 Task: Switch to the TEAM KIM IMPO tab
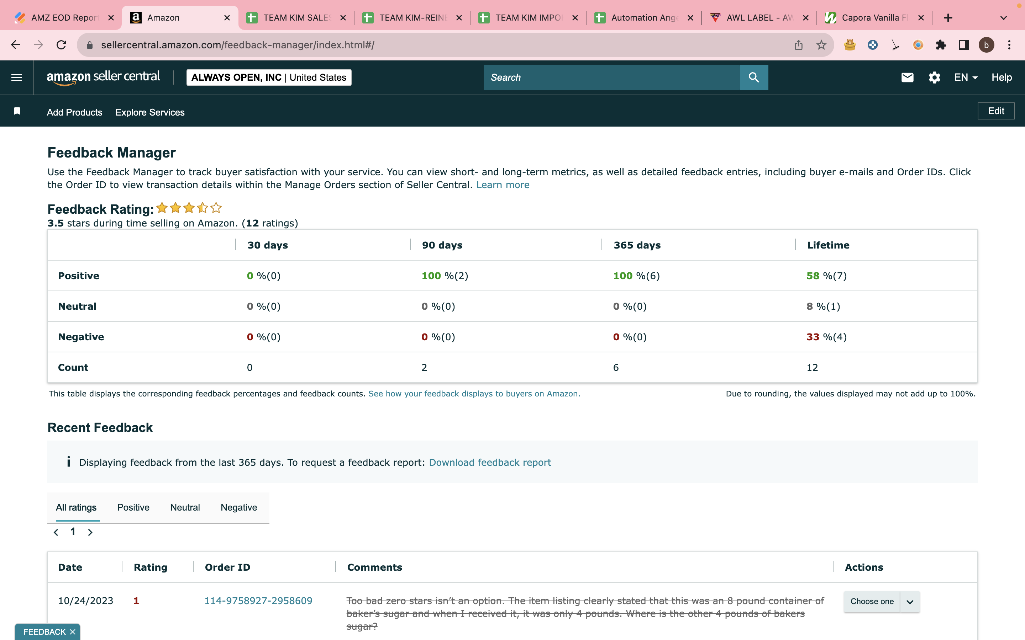529,18
